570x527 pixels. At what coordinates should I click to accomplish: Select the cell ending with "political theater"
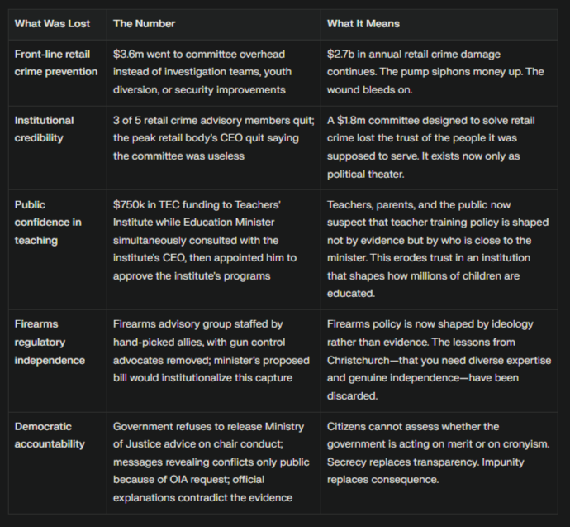point(437,147)
